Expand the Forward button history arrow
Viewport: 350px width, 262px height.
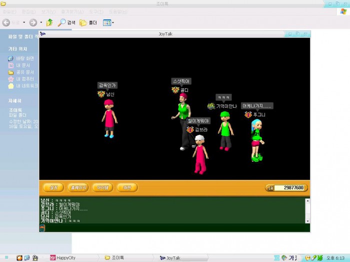tap(40, 22)
